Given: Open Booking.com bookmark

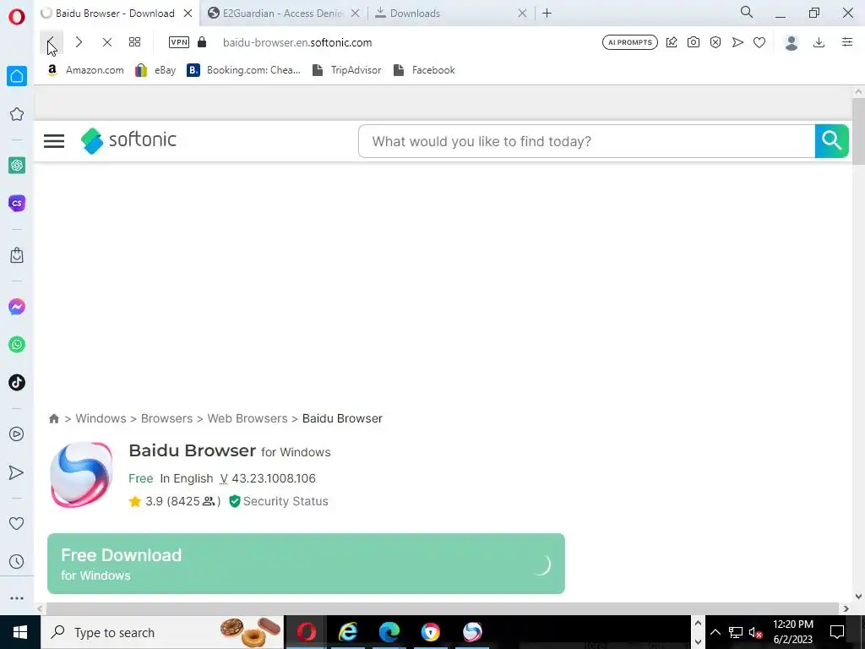Looking at the screenshot, I should click(244, 70).
